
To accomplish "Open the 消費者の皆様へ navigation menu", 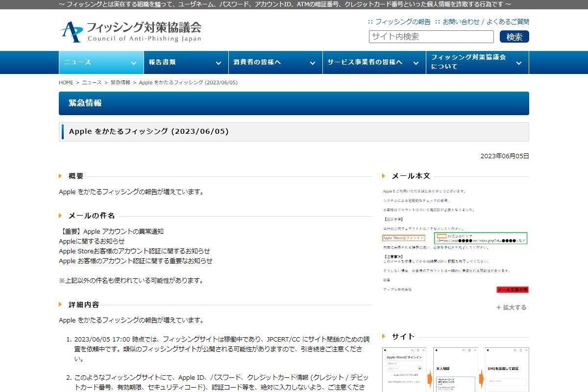I will [275, 62].
